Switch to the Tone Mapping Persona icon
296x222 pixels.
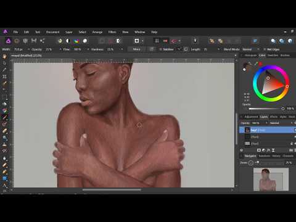coord(34,41)
